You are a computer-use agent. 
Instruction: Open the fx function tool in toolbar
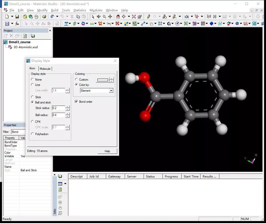17,24
